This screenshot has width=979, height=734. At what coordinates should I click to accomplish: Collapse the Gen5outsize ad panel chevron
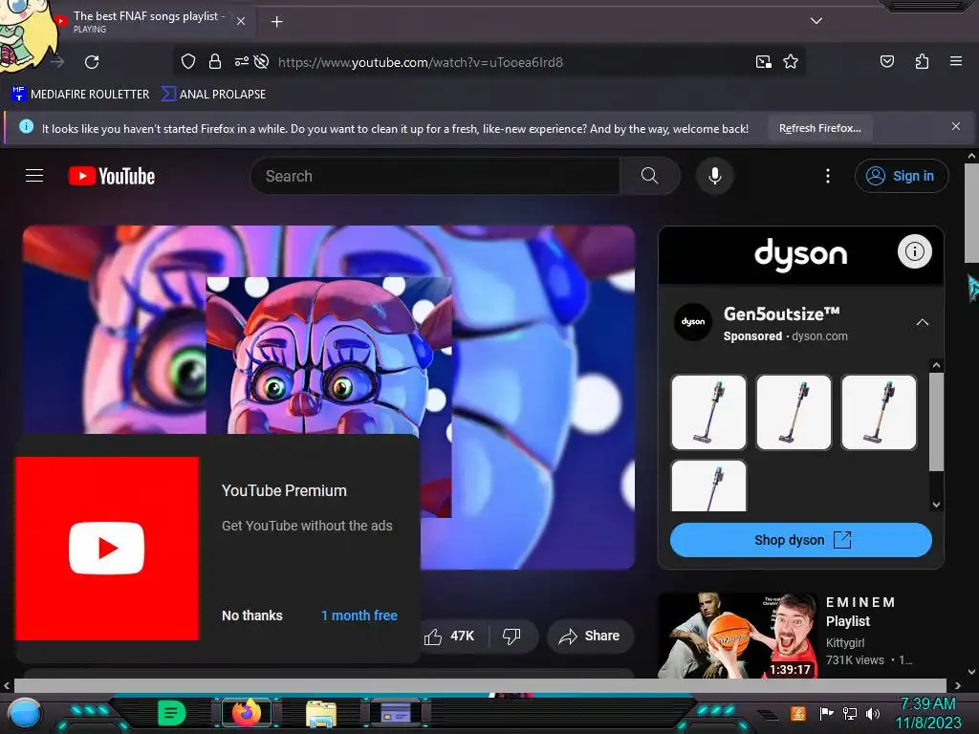pos(922,323)
